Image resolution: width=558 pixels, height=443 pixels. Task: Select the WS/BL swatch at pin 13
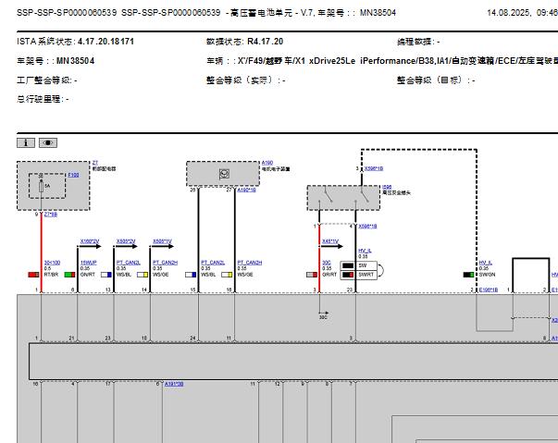[106, 275]
